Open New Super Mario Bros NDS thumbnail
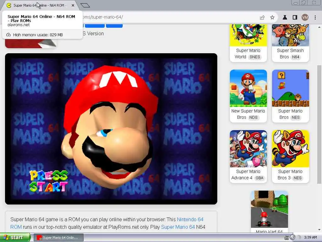322x242 pixels. coord(248,88)
